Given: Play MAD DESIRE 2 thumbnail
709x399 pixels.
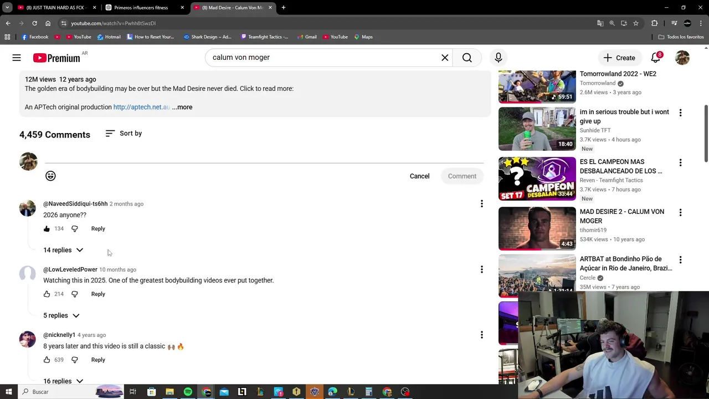Looking at the screenshot, I should 537,228.
